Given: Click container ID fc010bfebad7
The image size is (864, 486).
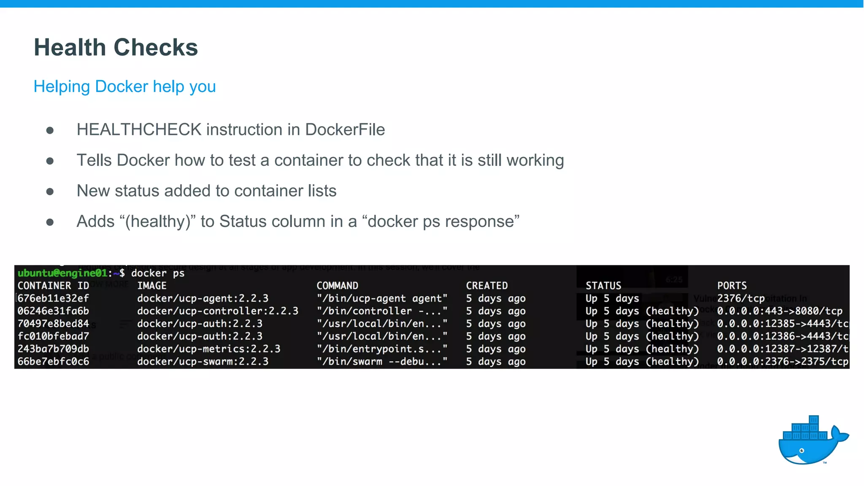Looking at the screenshot, I should pyautogui.click(x=53, y=336).
